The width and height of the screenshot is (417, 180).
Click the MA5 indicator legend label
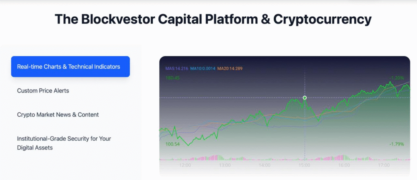176,69
